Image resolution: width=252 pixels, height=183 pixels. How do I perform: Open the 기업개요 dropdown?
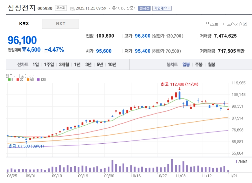coord(162,8)
